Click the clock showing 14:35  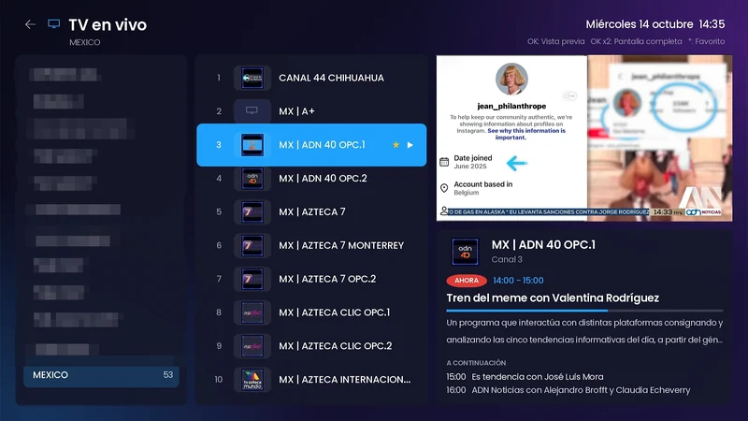712,24
